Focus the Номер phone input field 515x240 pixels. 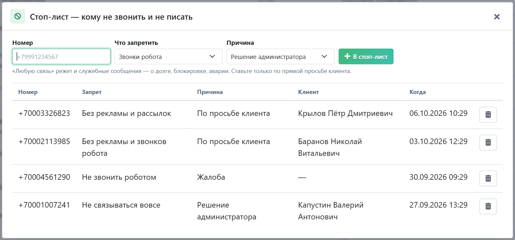coord(61,57)
